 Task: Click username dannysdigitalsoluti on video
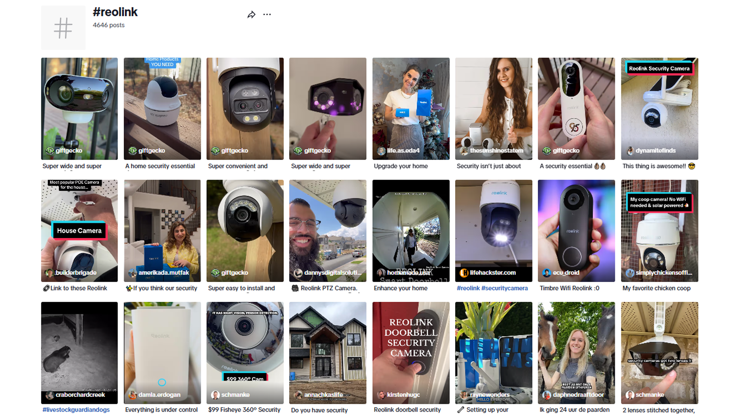pyautogui.click(x=333, y=273)
